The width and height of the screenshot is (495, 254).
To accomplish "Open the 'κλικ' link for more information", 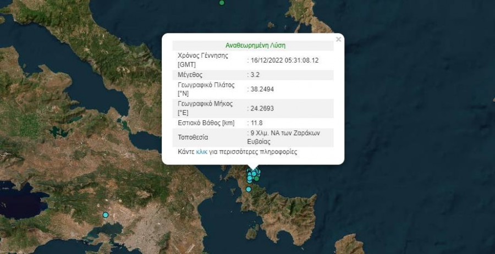I will (x=201, y=152).
